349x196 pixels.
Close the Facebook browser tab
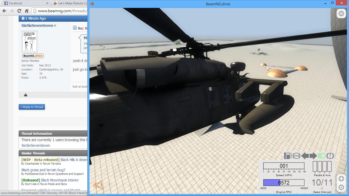47,3
